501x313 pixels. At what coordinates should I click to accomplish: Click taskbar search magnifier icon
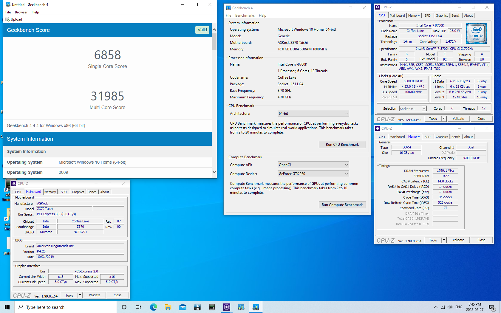(21, 307)
